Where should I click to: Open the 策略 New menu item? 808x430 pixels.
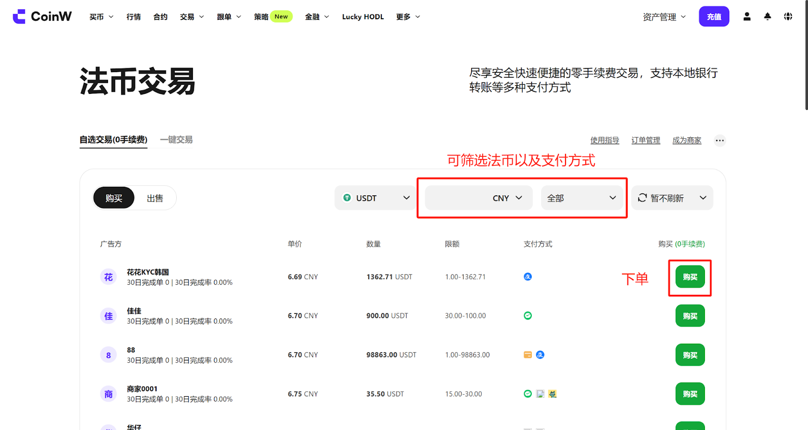273,17
